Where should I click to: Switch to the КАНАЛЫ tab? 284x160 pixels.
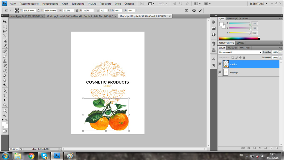[232, 48]
